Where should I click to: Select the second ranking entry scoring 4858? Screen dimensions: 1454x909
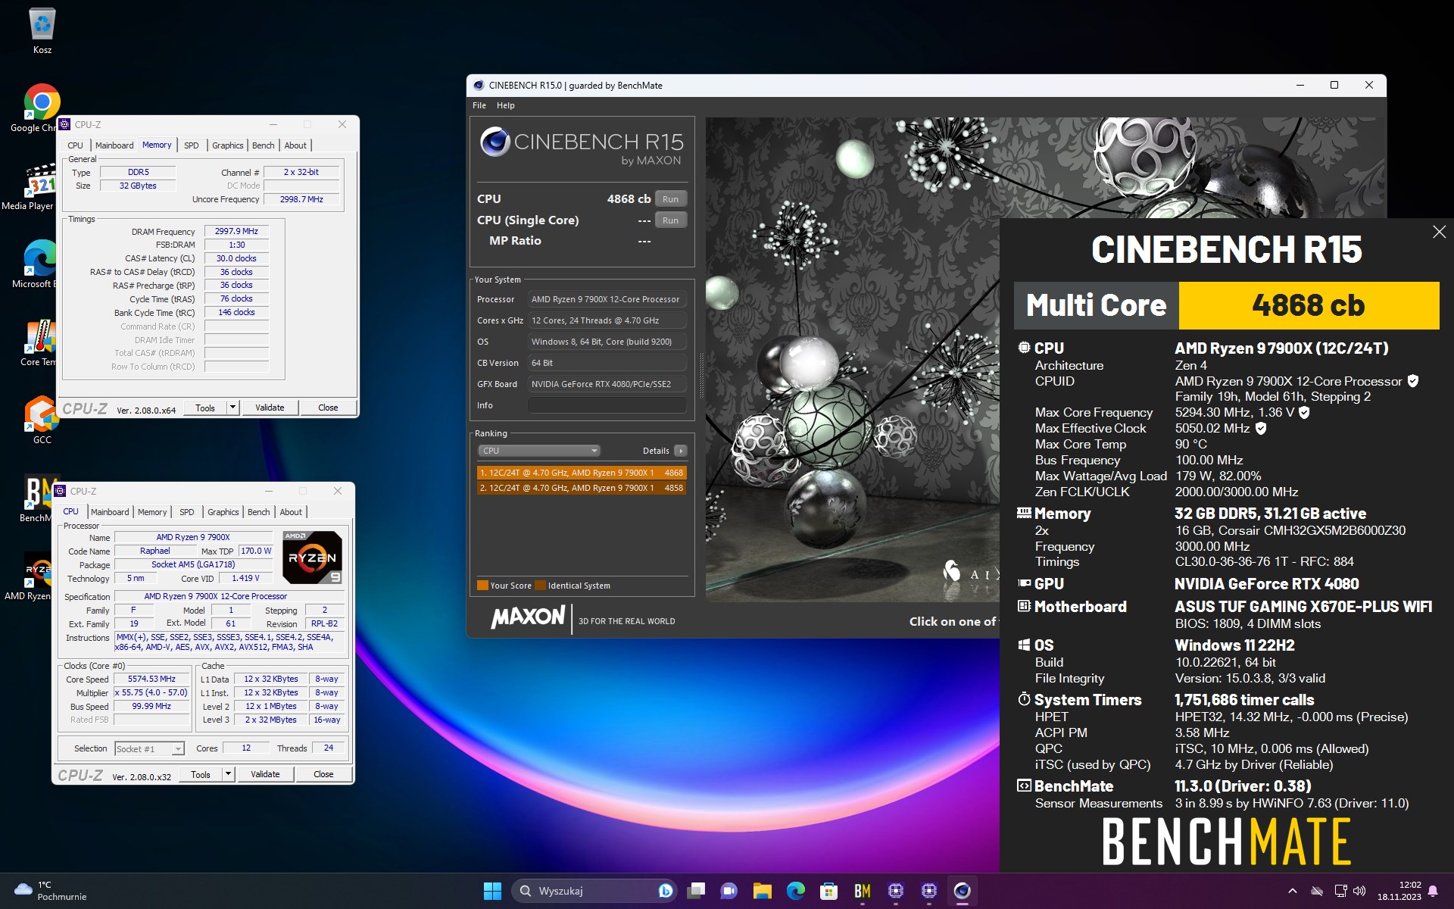[x=581, y=488]
